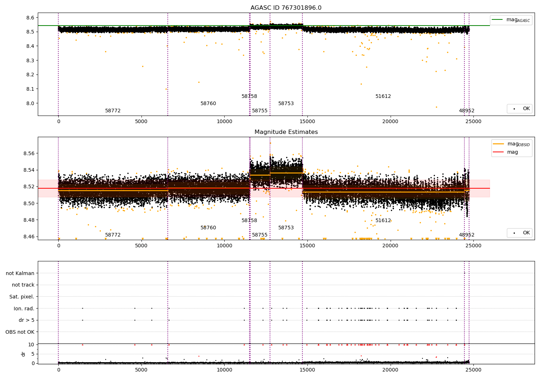The height and width of the screenshot is (378, 540).
Task: Click the 58753 label in the Magnitude Estimates plot
Action: (286, 228)
